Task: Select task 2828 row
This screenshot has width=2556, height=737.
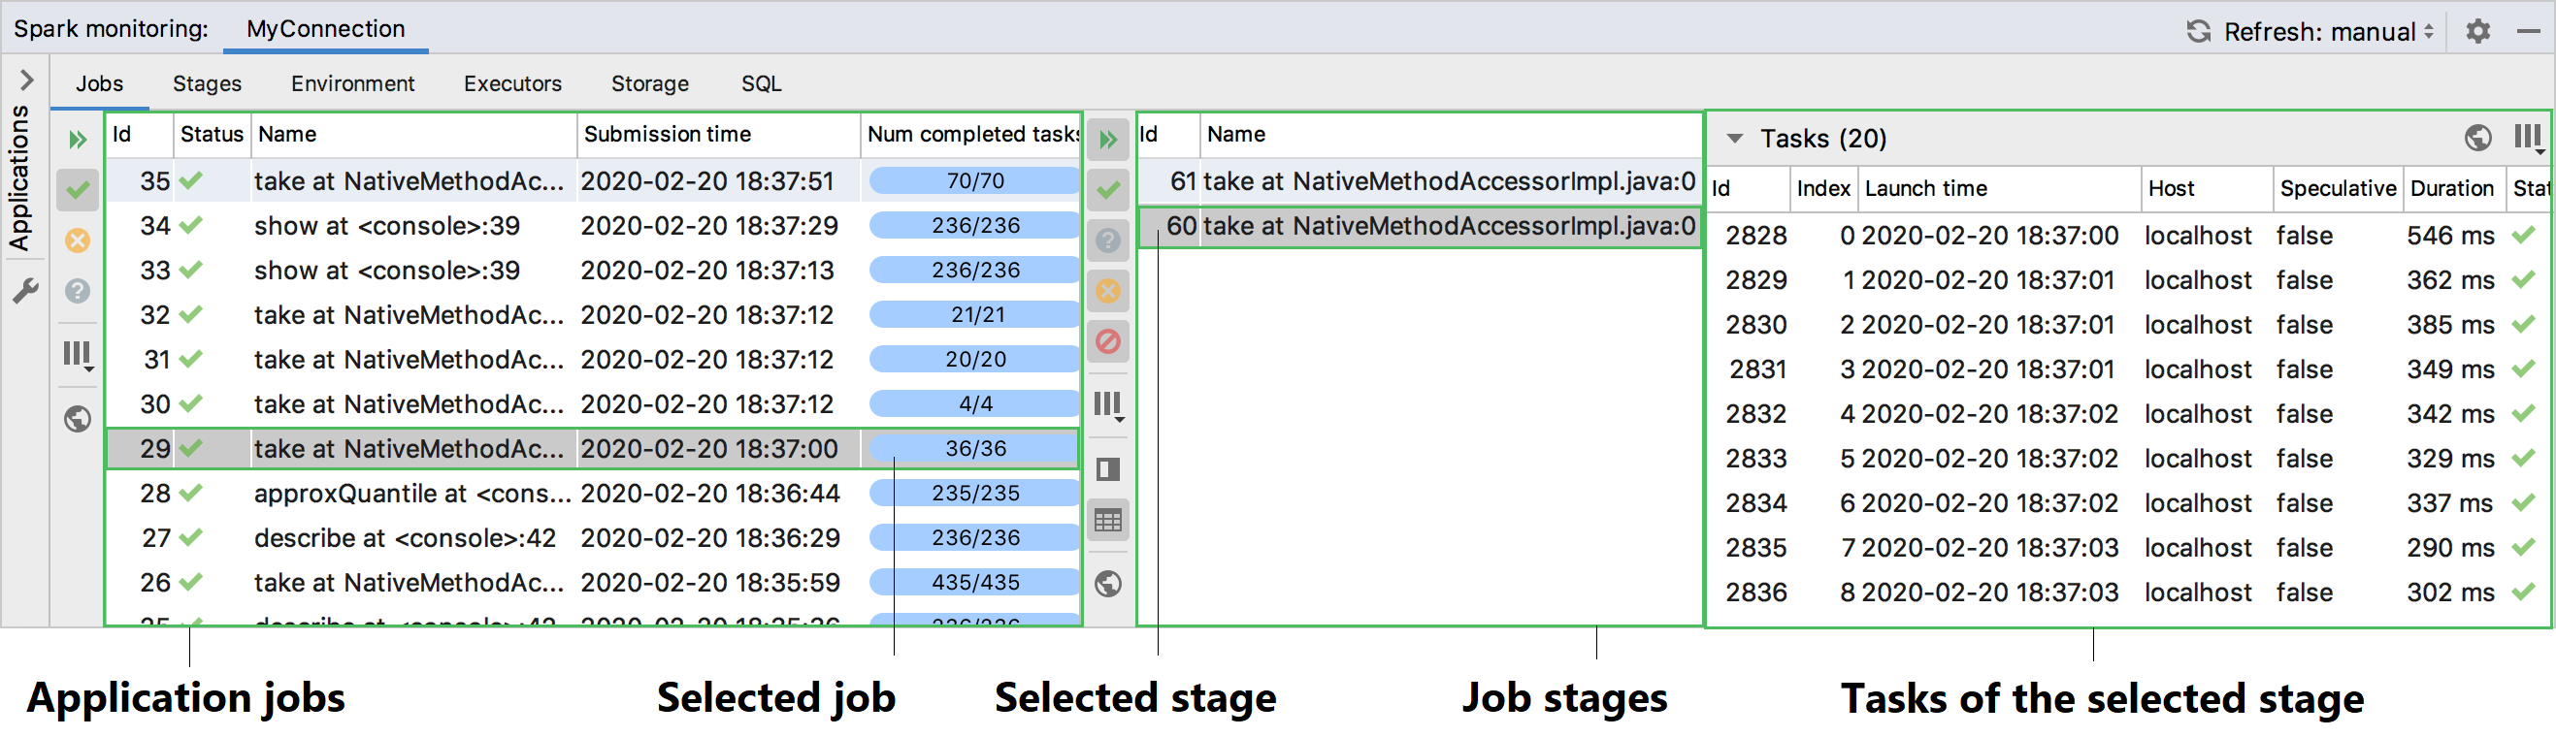Action: [x=2127, y=235]
